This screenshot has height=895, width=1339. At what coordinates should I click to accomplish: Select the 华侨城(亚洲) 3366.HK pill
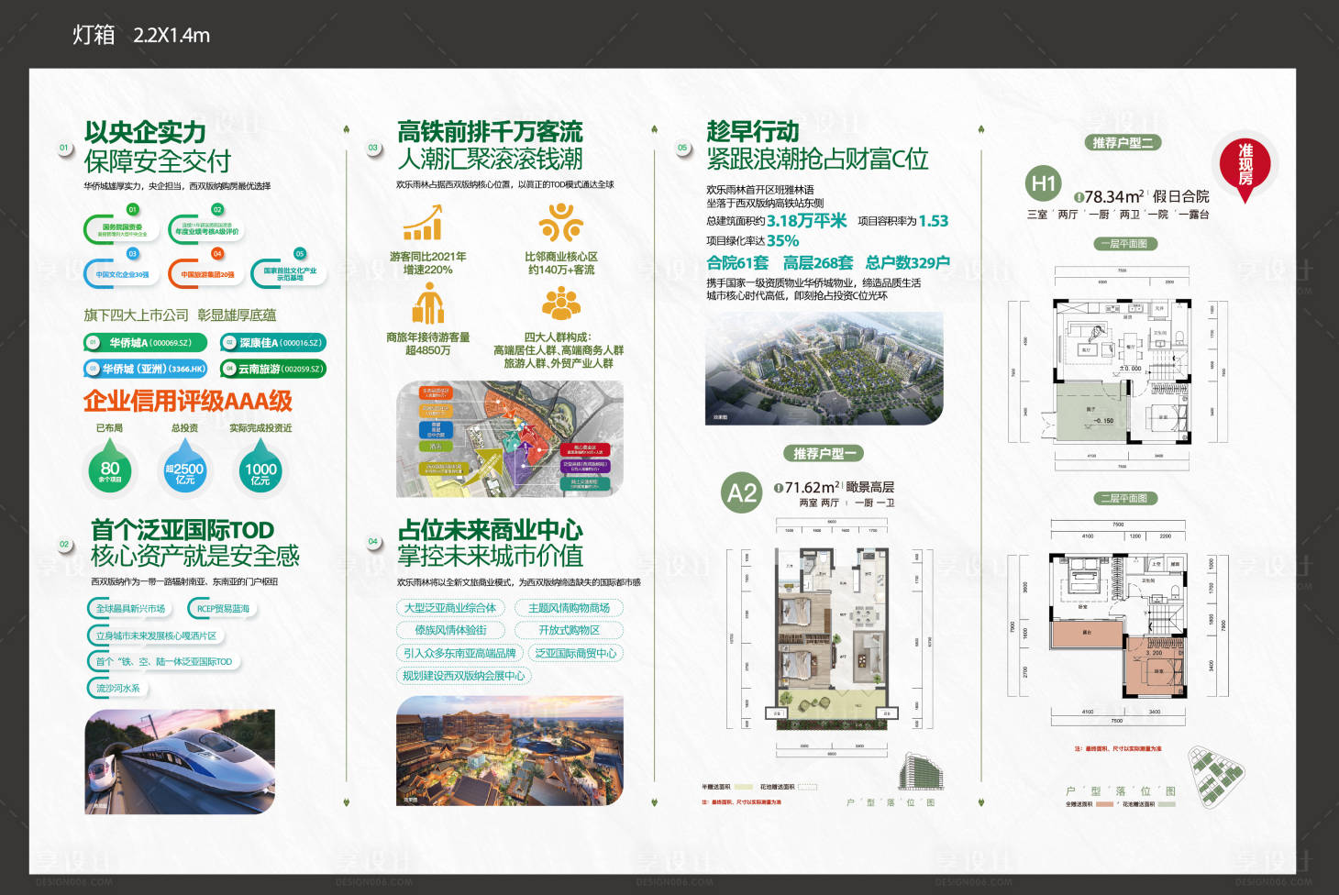145,369
